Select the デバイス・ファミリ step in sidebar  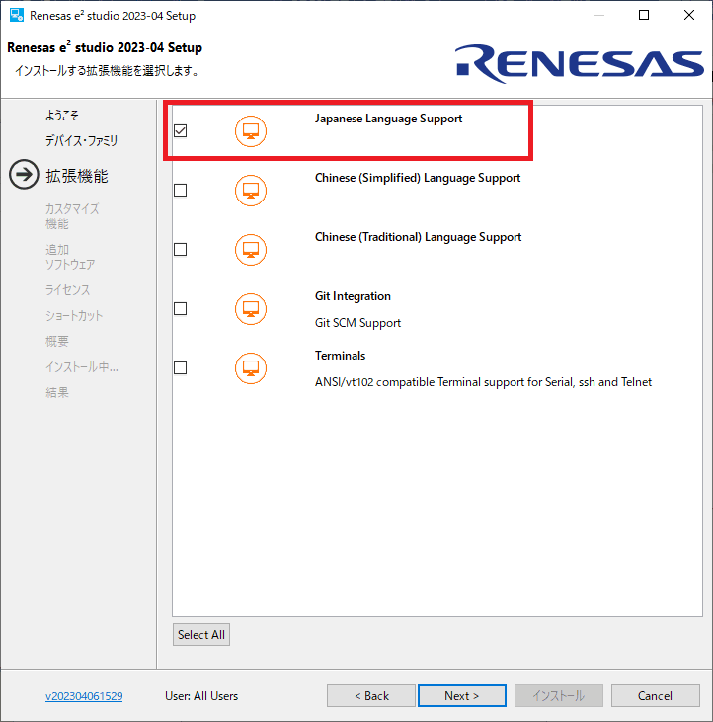point(82,141)
